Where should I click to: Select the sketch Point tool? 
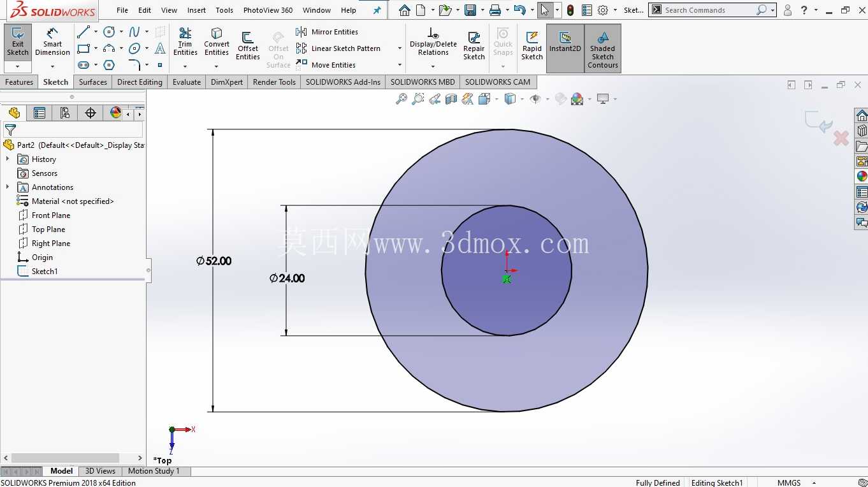[x=160, y=65]
